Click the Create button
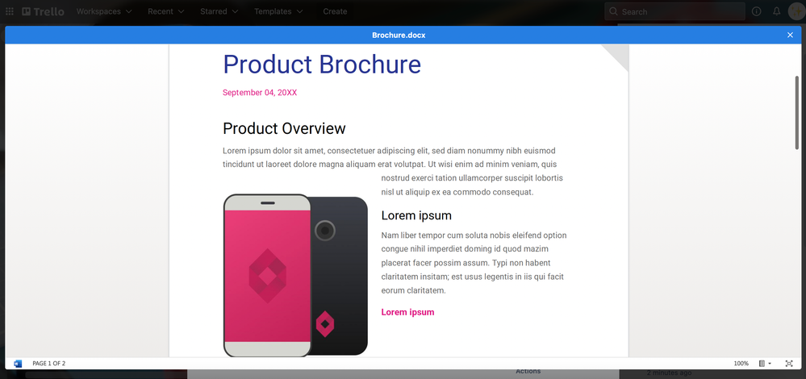The height and width of the screenshot is (379, 806). click(335, 11)
